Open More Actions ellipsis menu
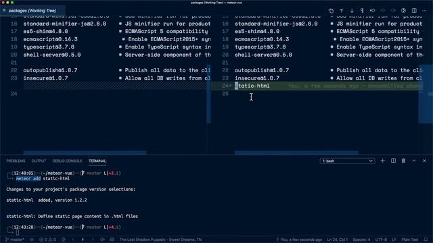Image resolution: width=433 pixels, height=243 pixels. [424, 11]
